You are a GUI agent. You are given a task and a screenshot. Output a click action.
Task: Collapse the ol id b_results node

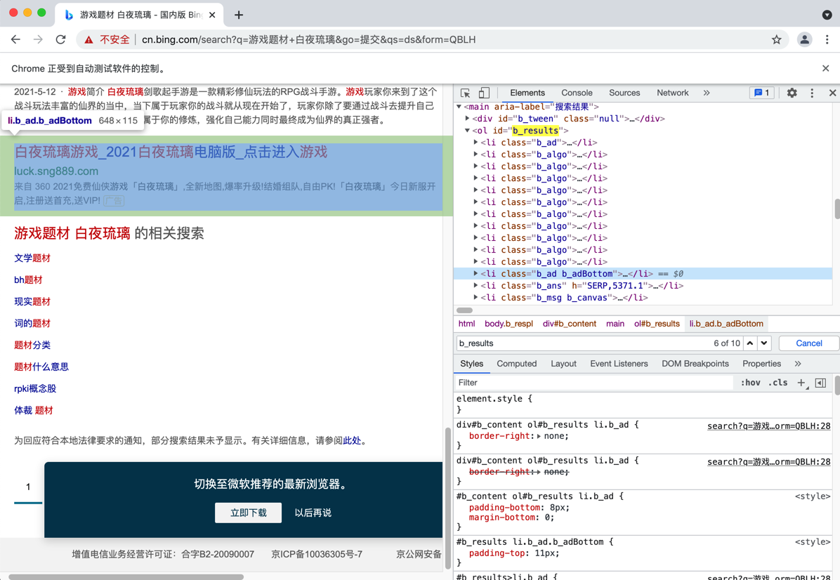coord(467,130)
